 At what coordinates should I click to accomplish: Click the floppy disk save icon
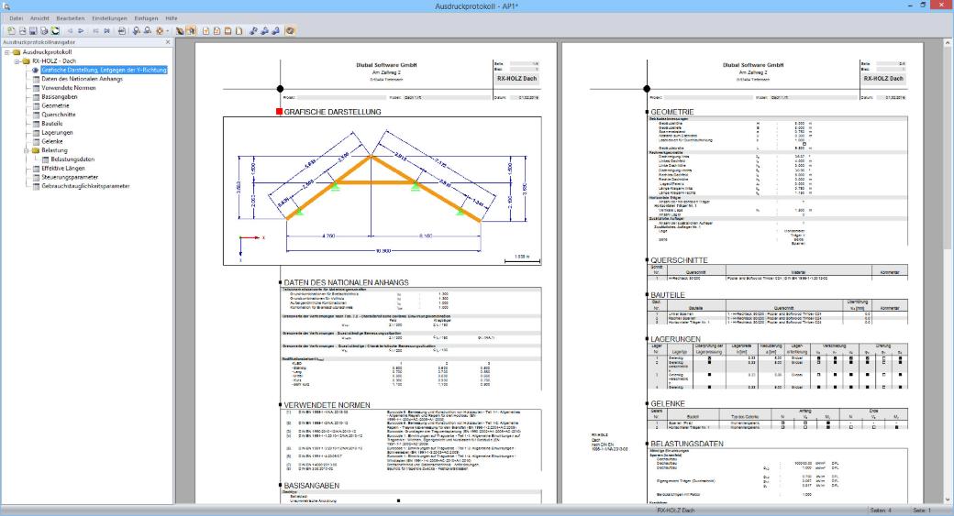click(33, 30)
